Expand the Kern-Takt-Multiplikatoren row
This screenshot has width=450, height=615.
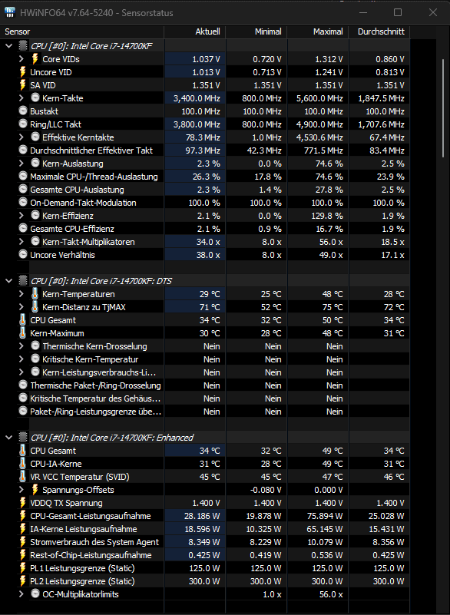22,242
